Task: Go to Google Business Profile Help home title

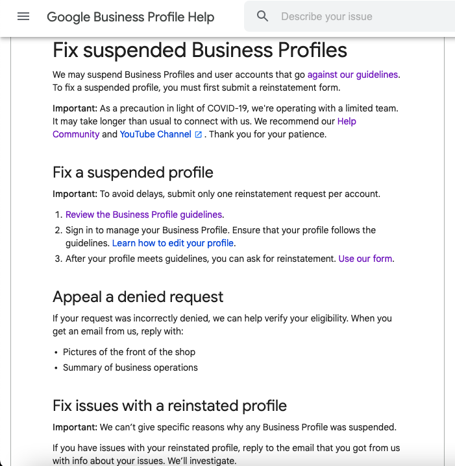Action: click(130, 17)
